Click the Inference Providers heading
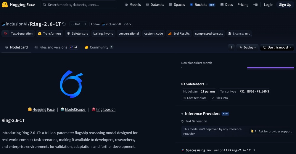The image size is (296, 154). point(202,114)
